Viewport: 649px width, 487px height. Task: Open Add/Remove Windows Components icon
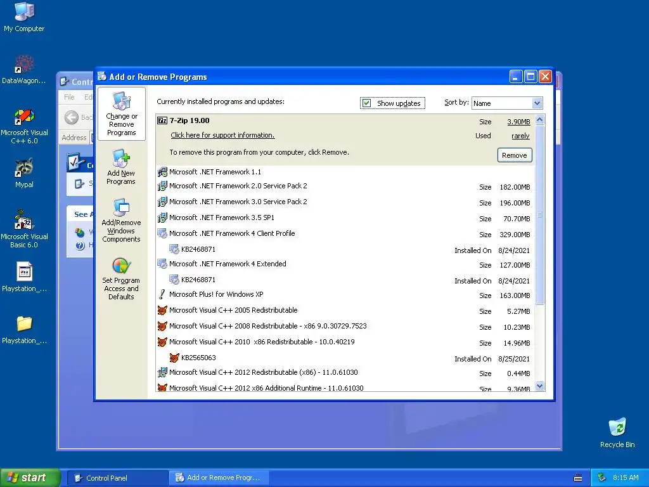(121, 208)
